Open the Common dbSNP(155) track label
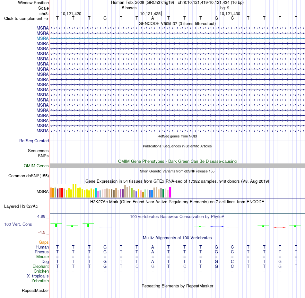 [28, 176]
